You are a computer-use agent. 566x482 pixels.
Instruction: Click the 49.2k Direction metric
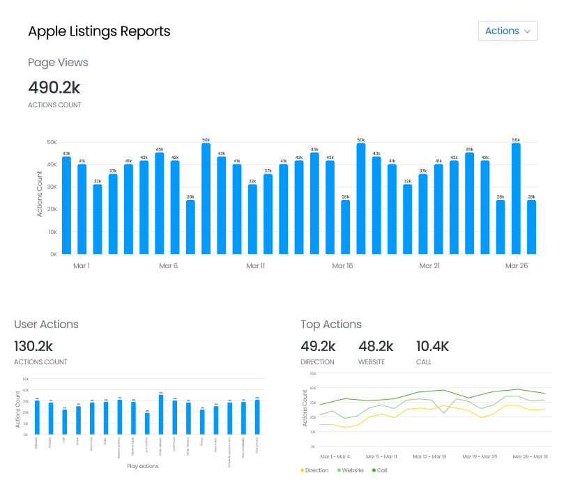pos(317,344)
